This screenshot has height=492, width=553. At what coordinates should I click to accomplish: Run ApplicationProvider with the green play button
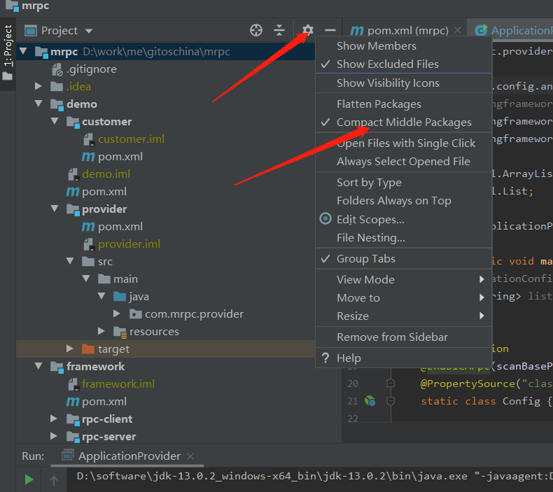(29, 479)
